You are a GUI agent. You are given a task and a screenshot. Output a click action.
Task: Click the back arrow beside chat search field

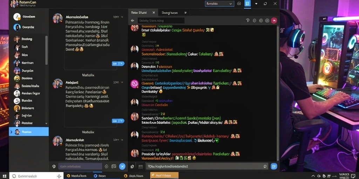click(132, 21)
